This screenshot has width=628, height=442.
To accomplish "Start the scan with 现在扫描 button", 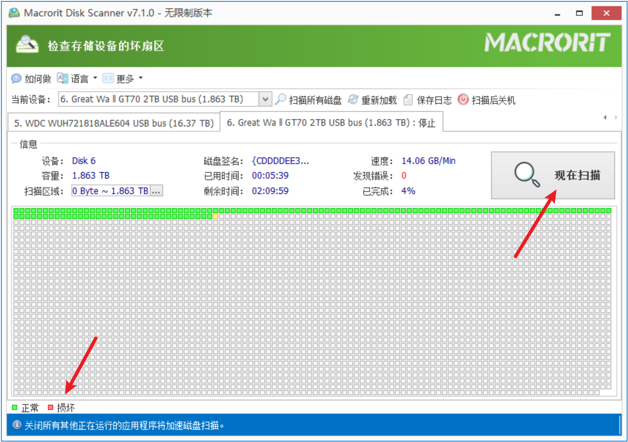I will point(553,175).
